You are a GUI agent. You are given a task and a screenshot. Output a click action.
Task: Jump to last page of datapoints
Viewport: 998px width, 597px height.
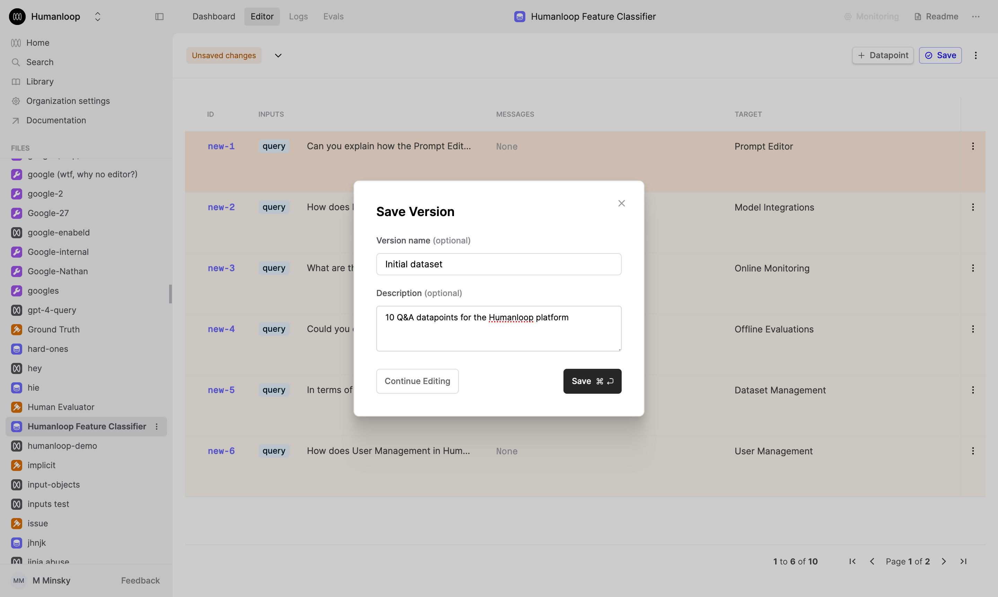coord(963,561)
